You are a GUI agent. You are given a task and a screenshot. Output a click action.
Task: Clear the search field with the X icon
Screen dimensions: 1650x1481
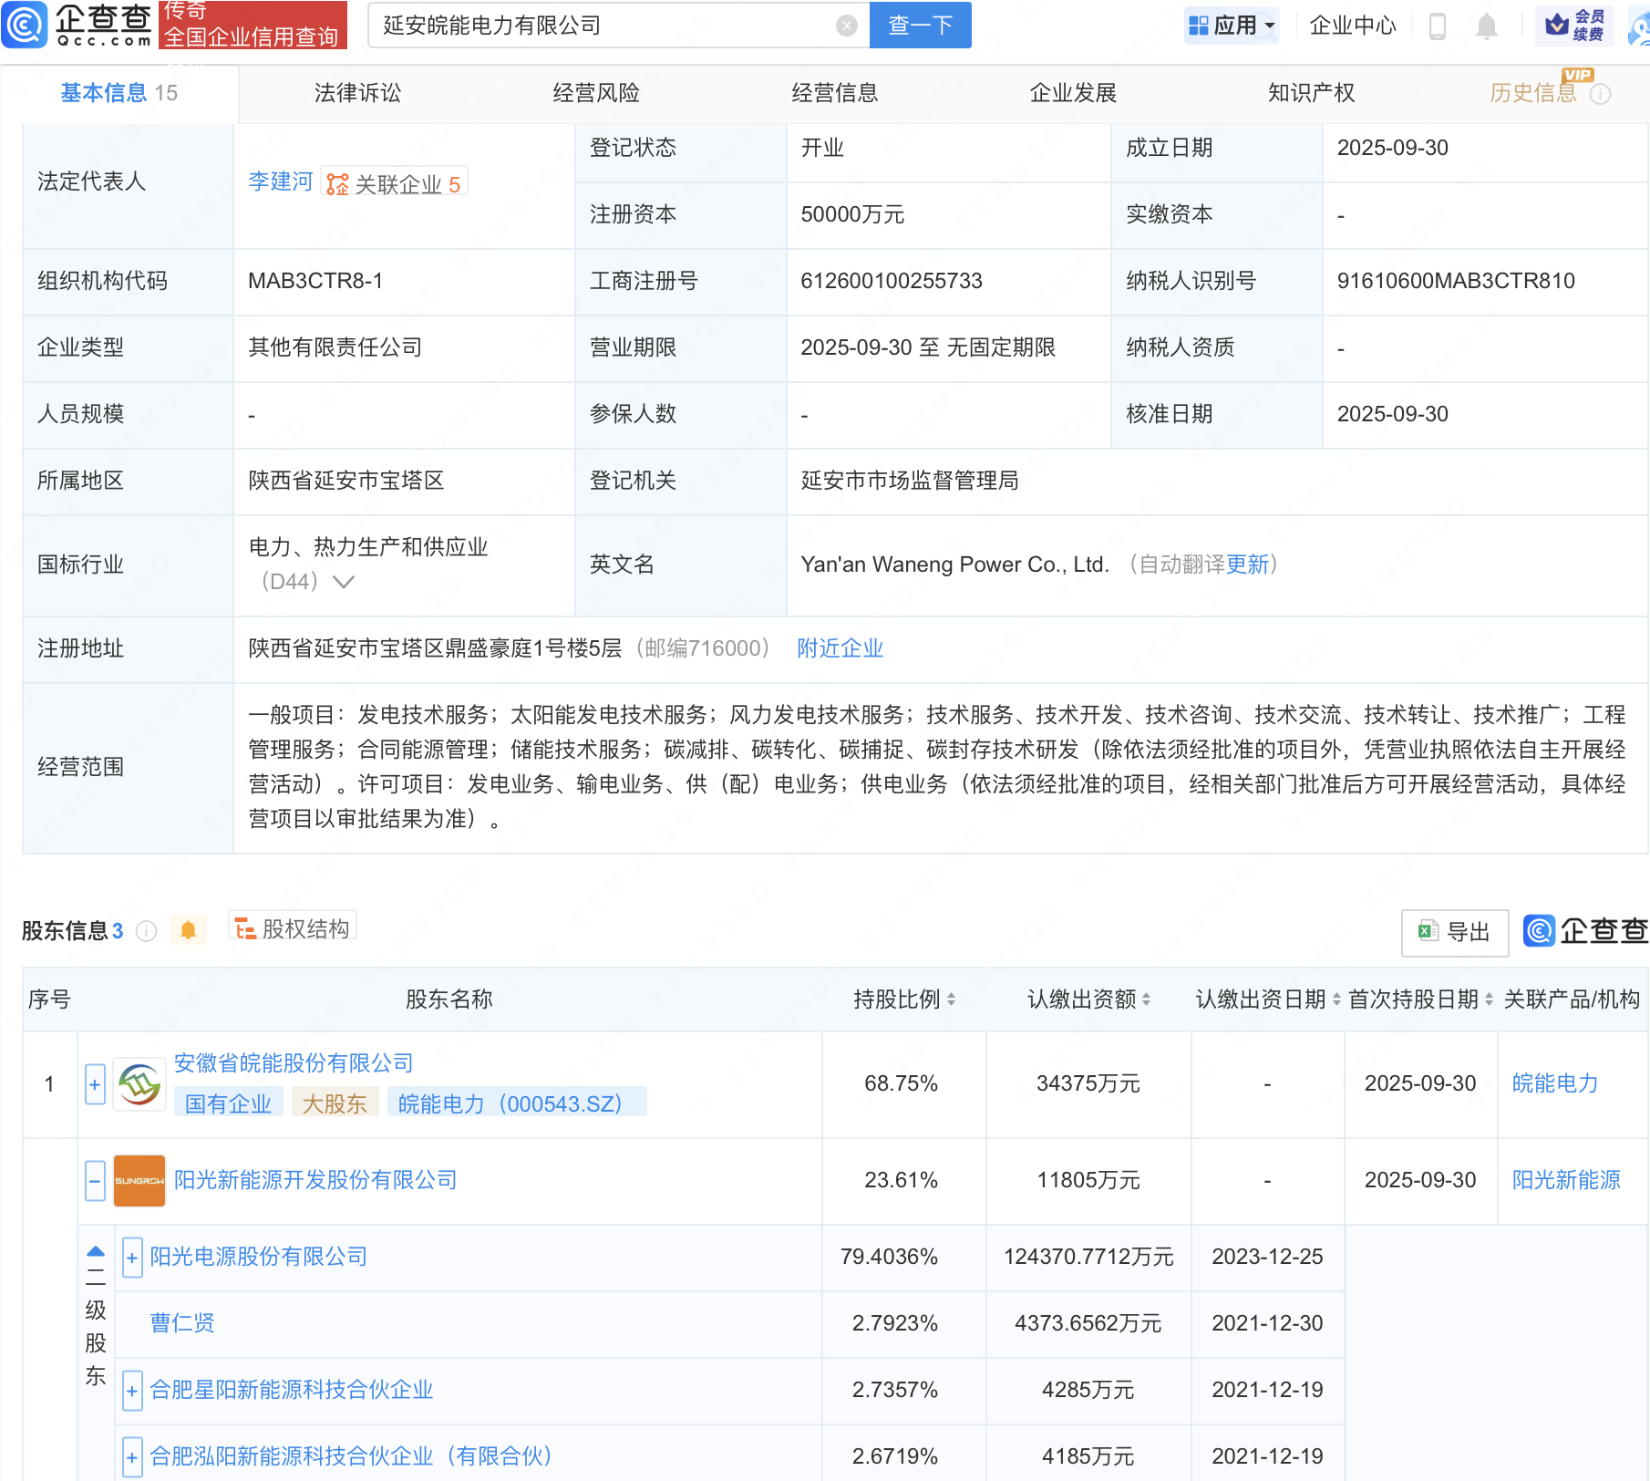[x=846, y=26]
